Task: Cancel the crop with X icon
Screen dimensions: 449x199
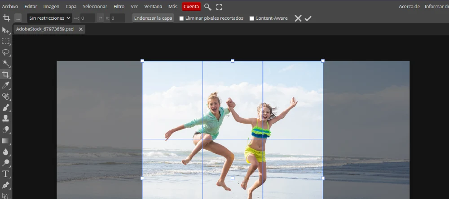Action: click(298, 18)
